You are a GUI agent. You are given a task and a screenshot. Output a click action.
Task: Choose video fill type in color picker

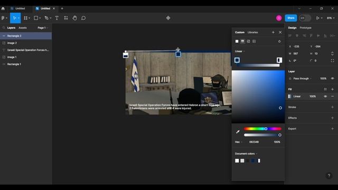tap(254, 41)
